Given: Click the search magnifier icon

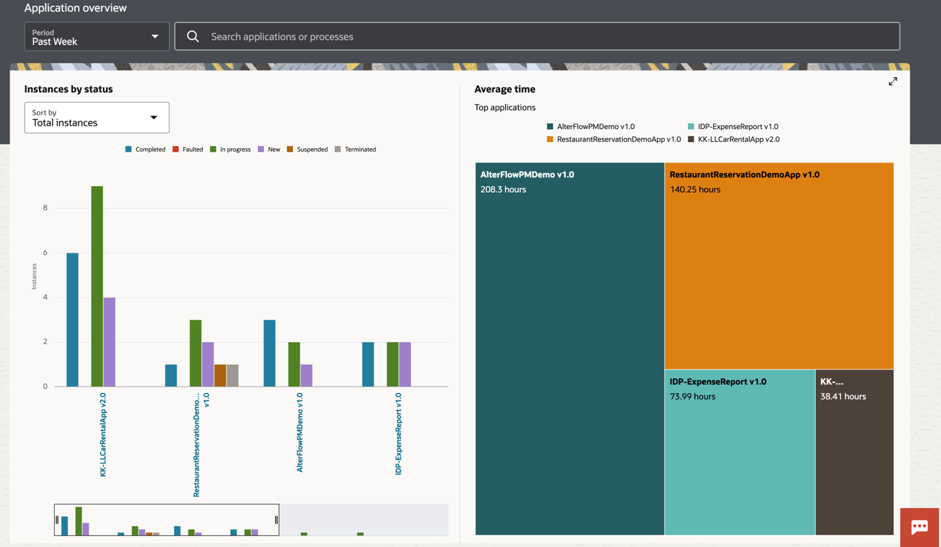Looking at the screenshot, I should coord(193,37).
